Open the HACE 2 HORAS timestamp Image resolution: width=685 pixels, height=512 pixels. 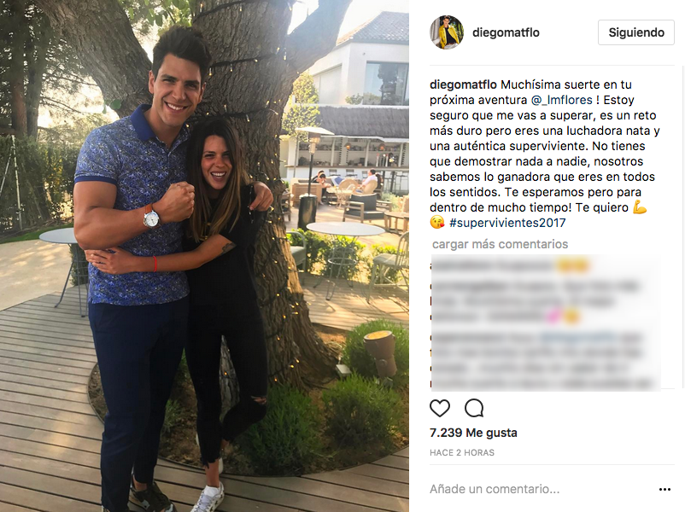point(462,452)
